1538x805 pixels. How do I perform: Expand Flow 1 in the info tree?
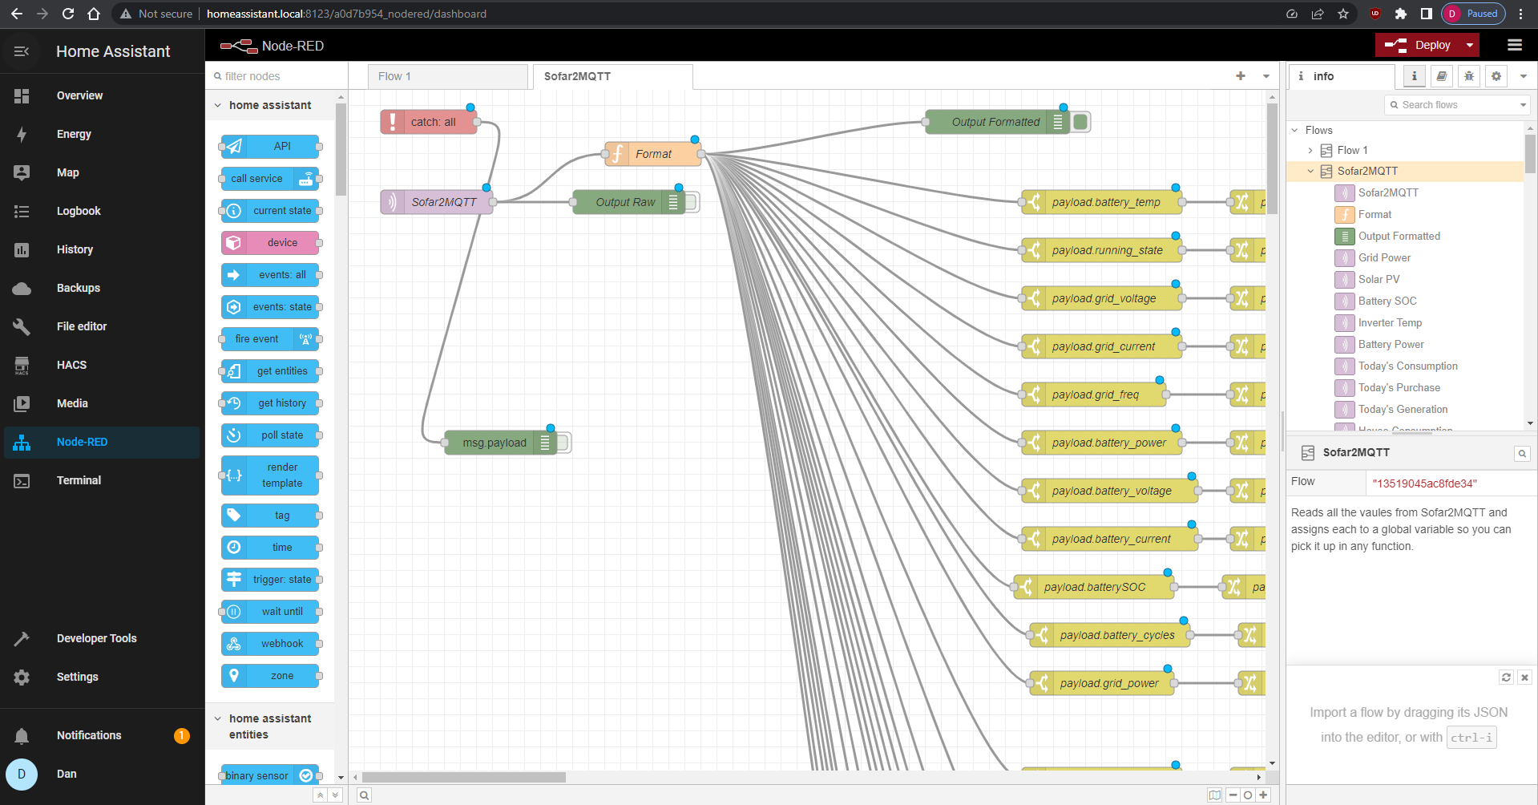pos(1310,150)
